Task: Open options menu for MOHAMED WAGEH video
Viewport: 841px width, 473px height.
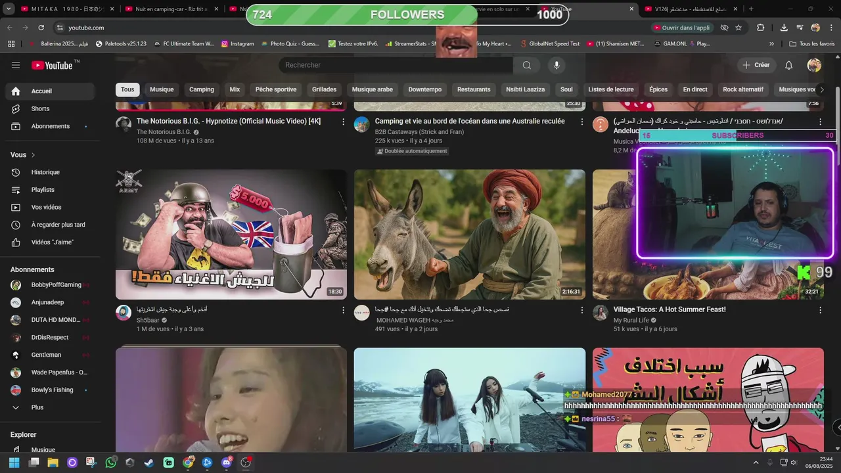Action: click(581, 310)
